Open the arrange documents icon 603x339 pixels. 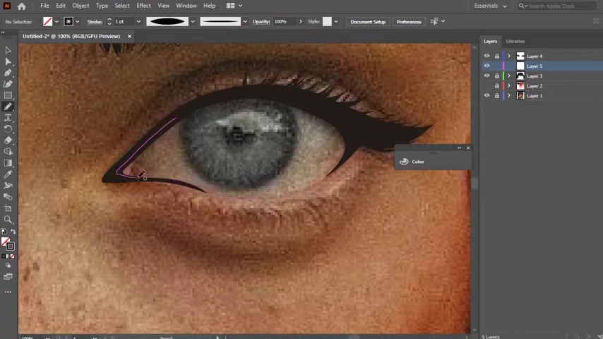(230, 6)
